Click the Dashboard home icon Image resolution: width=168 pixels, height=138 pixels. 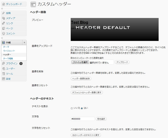pyautogui.click(x=4, y=4)
